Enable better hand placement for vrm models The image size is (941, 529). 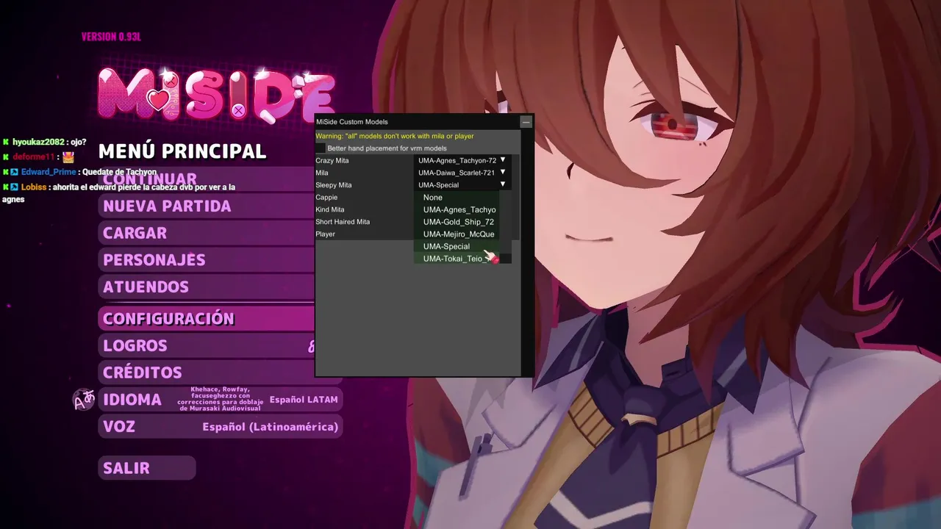tap(321, 148)
